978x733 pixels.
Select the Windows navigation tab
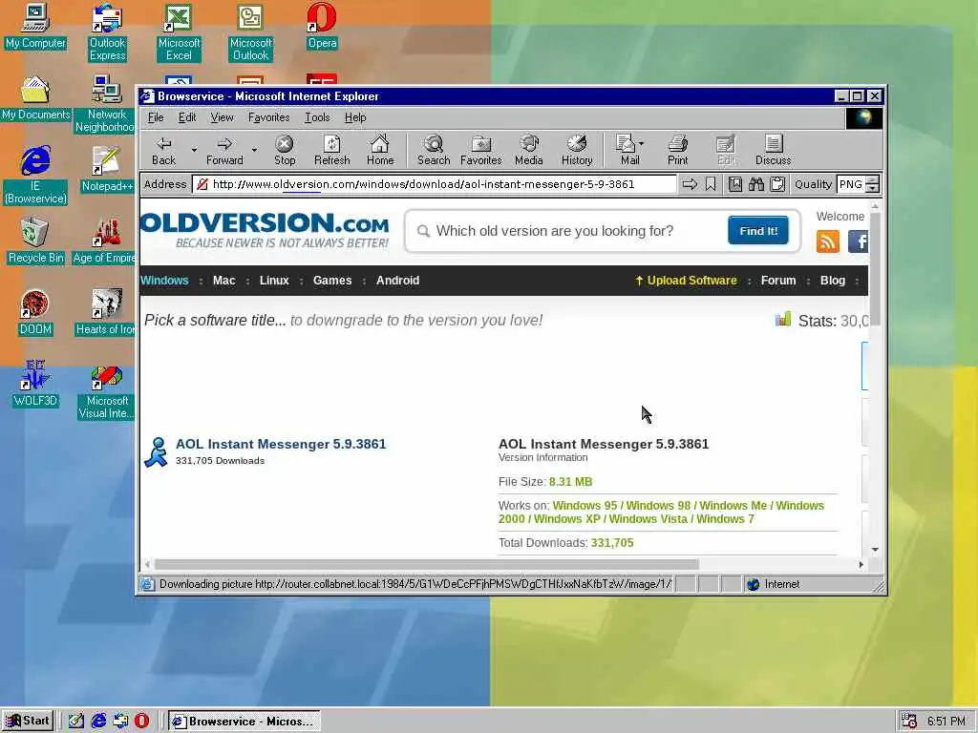(x=164, y=281)
